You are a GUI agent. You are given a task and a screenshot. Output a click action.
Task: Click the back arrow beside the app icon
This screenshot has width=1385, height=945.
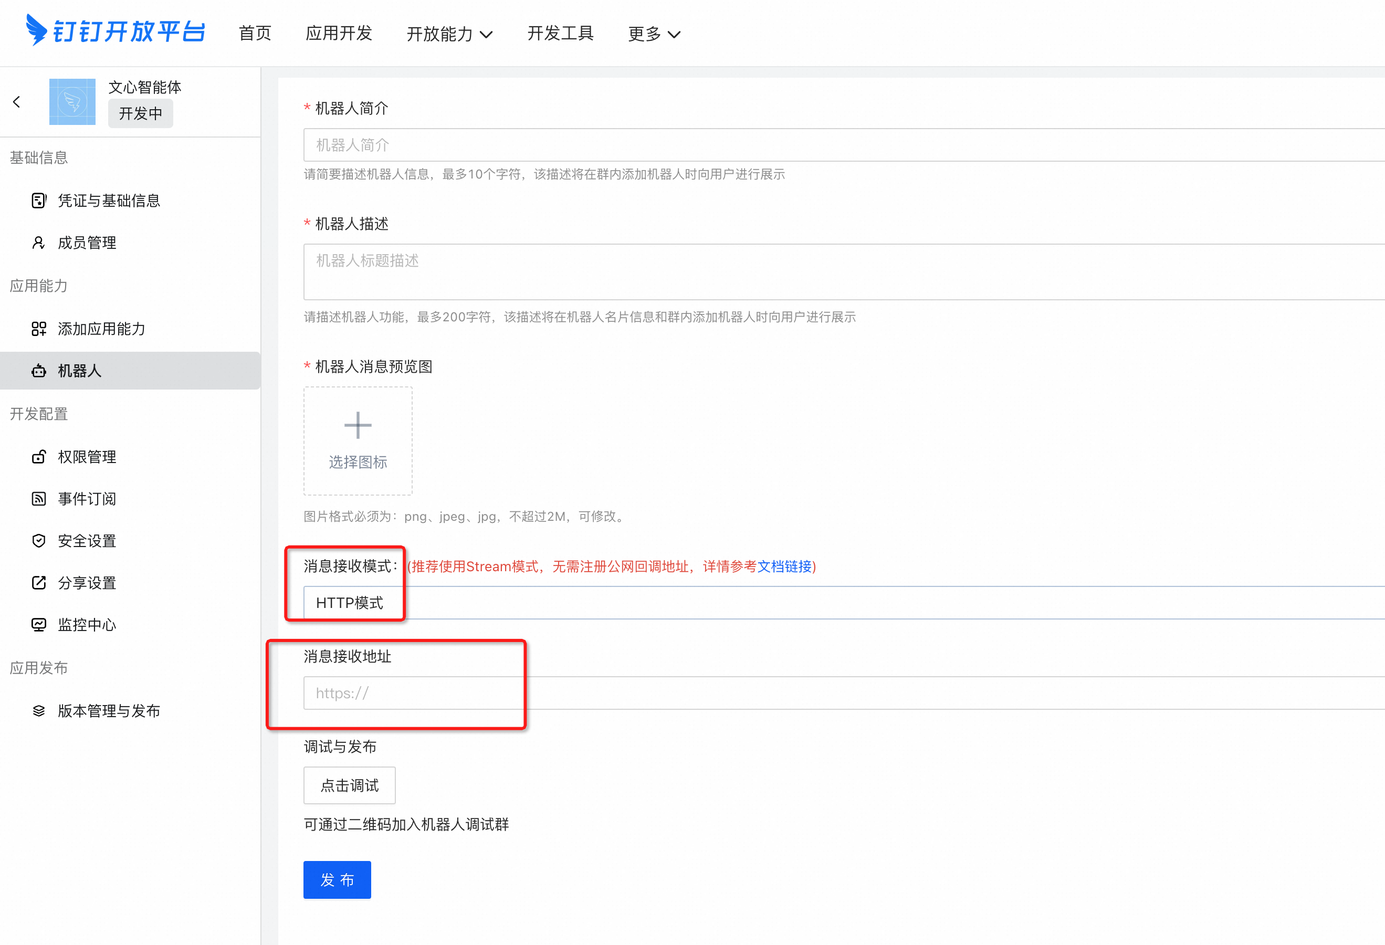(17, 102)
